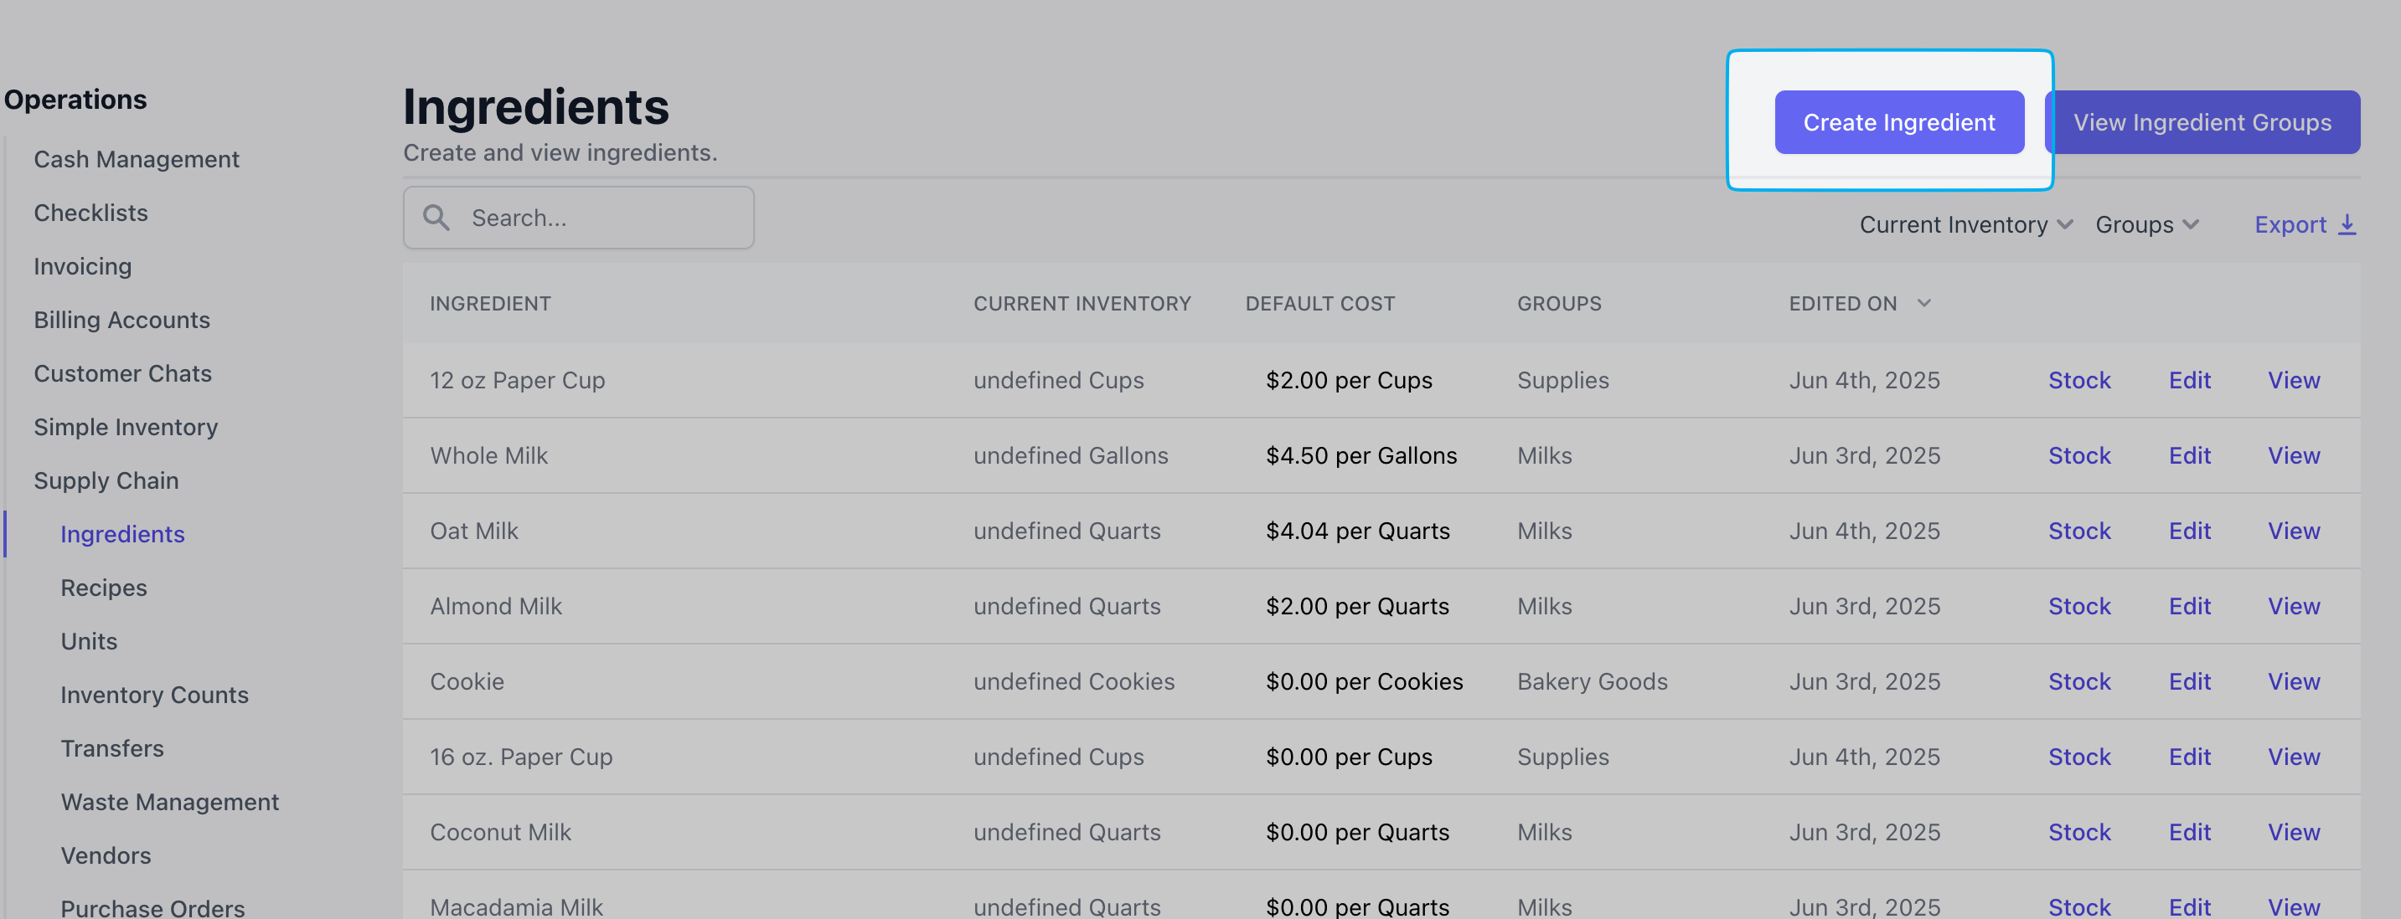Click View for Whole Milk
The height and width of the screenshot is (919, 2401).
pyautogui.click(x=2294, y=455)
